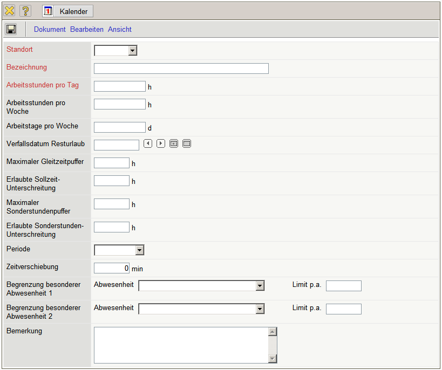442x370 pixels.
Task: Click the yellow X close icon
Action: tap(10, 11)
